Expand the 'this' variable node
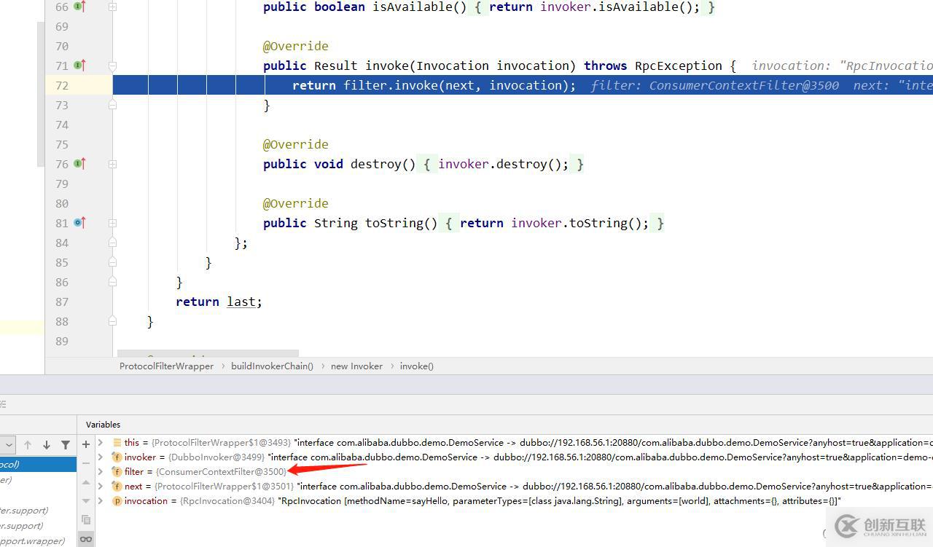 coord(101,443)
